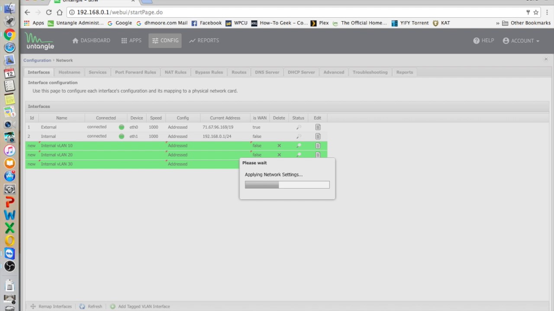Go to browser home page

[60, 12]
